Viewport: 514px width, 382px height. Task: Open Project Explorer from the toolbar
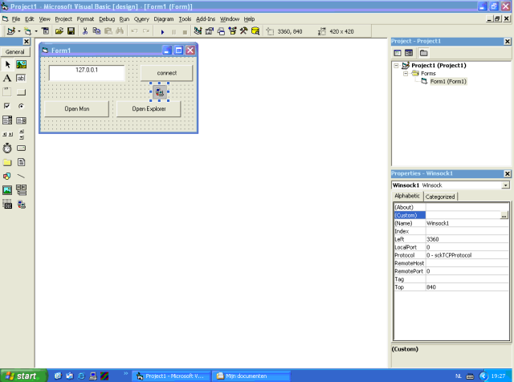198,31
